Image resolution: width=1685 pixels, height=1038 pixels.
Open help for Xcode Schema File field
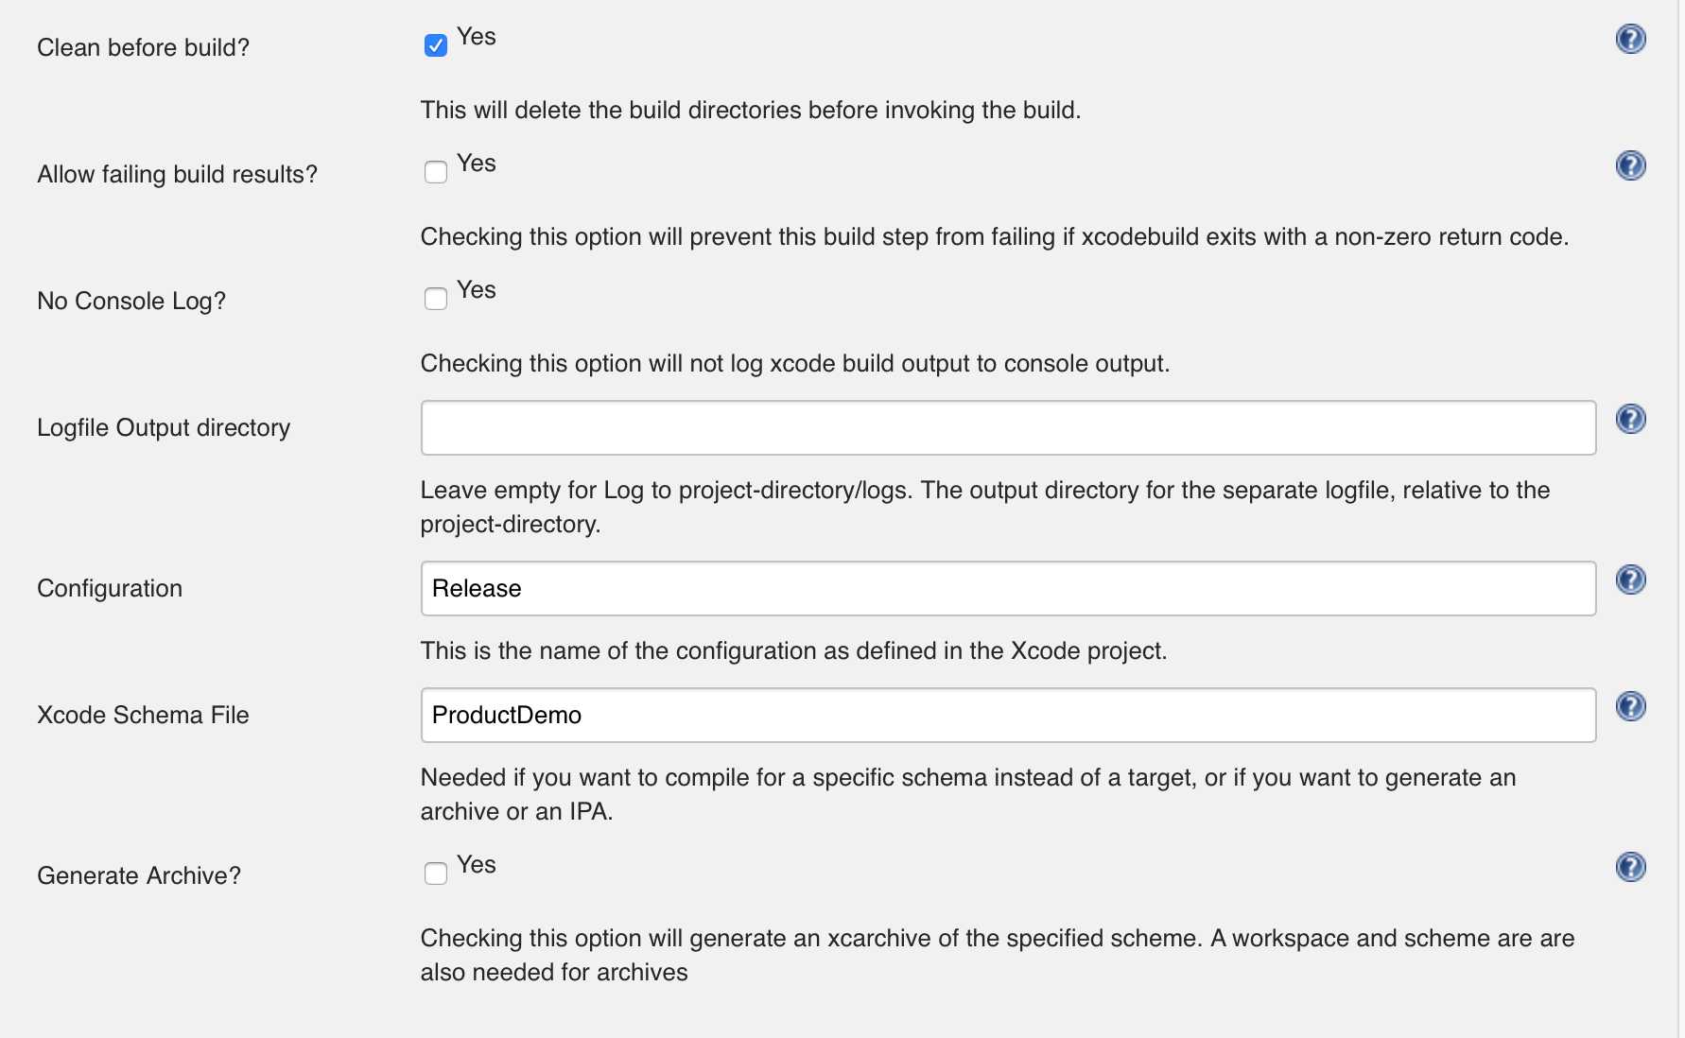tap(1630, 706)
